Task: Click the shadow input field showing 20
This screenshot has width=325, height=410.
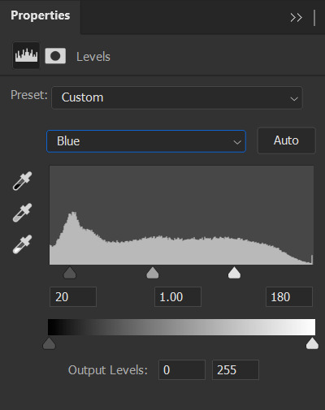Action: pos(73,297)
